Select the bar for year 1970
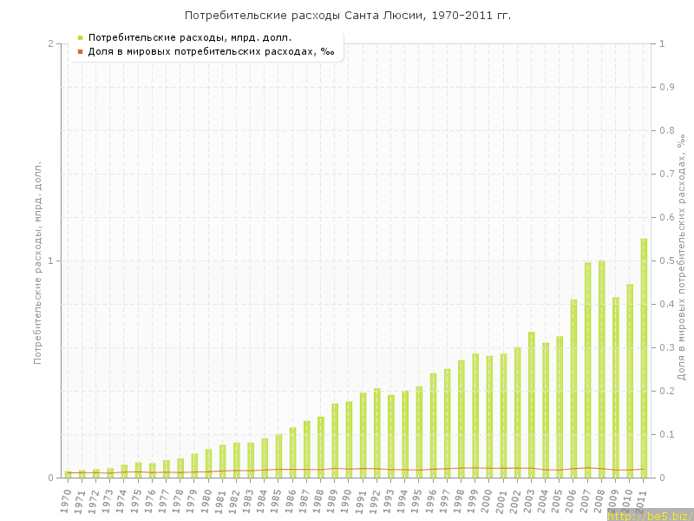This screenshot has width=694, height=521. click(68, 474)
